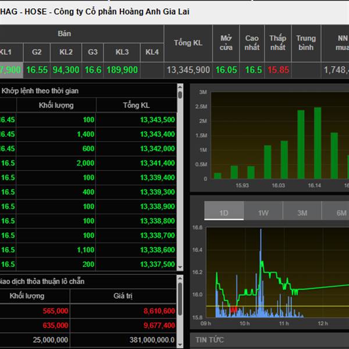Click the opening price 16.05
349x349 pixels.
pyautogui.click(x=226, y=70)
